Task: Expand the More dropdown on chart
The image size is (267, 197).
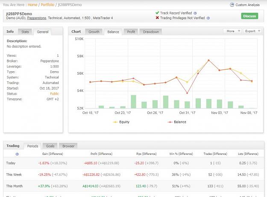Action: [x=232, y=31]
